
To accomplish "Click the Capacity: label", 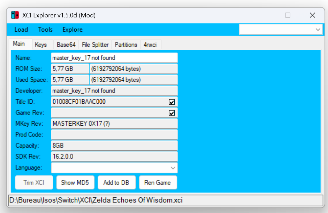I will (27, 145).
